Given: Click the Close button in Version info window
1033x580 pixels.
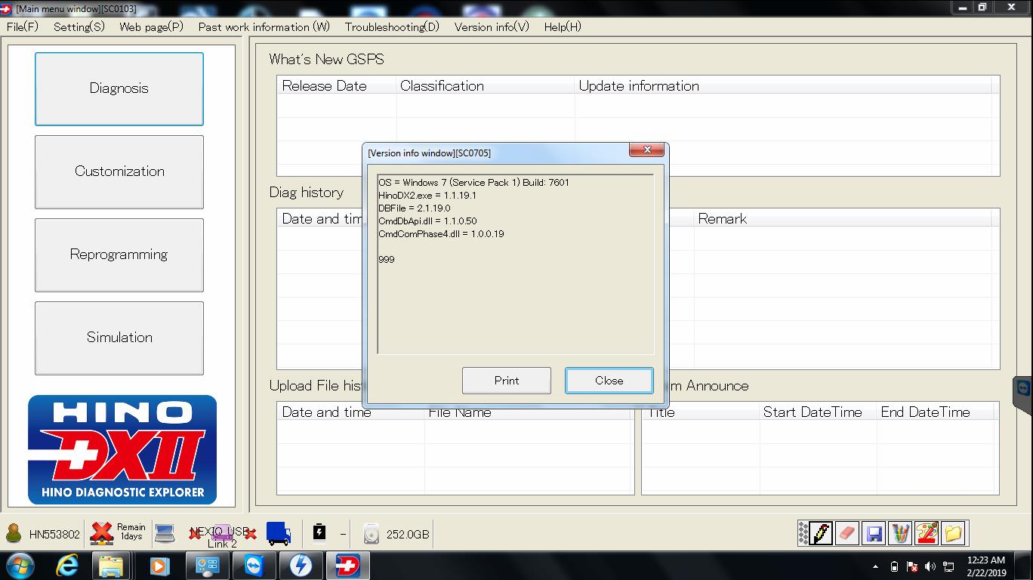Looking at the screenshot, I should (x=609, y=381).
